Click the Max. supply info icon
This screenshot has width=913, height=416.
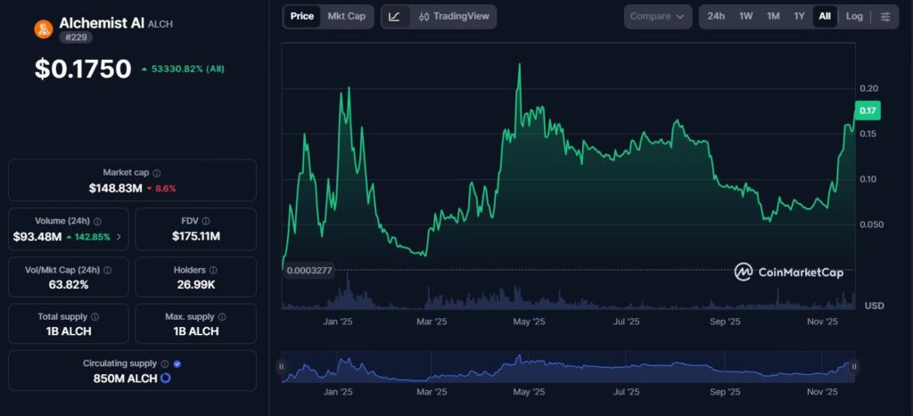click(222, 316)
